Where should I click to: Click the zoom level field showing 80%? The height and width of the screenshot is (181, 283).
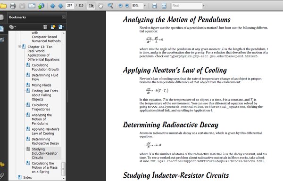(x=137, y=6)
